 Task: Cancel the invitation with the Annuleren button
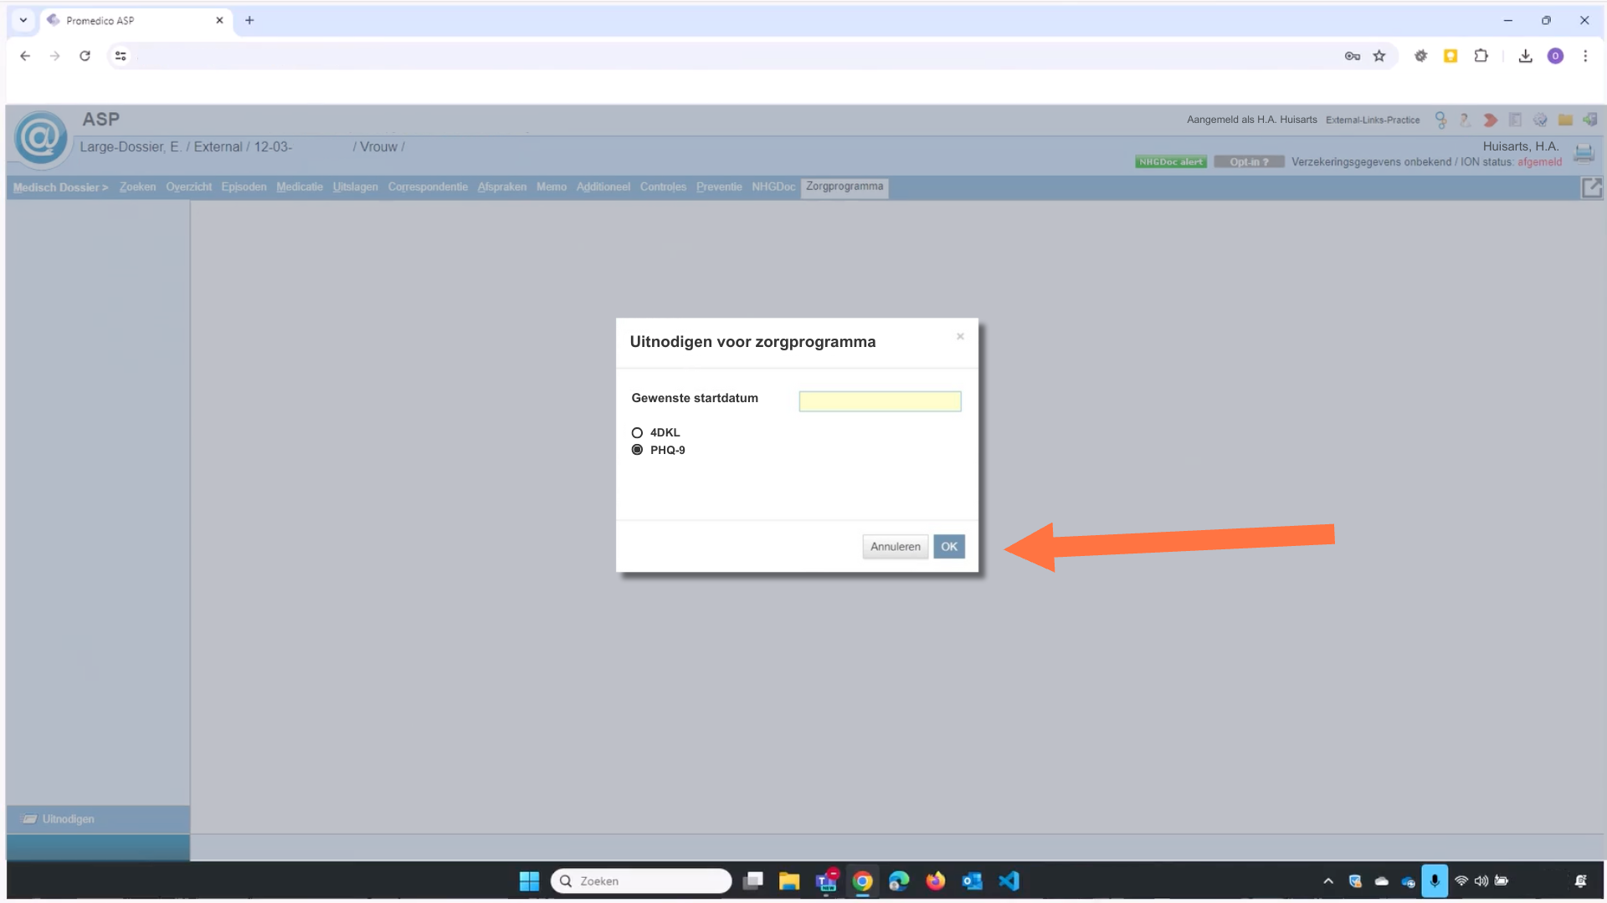(x=895, y=547)
